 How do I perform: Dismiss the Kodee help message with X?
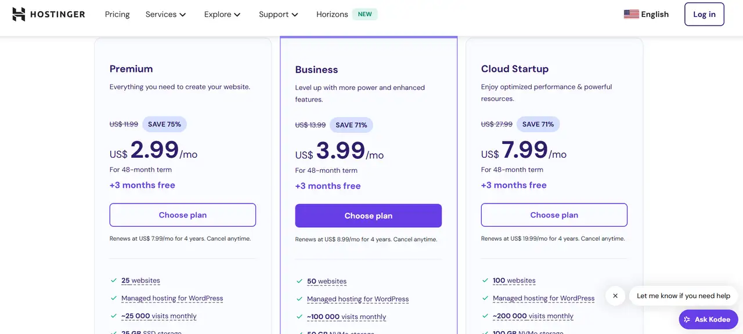click(x=615, y=296)
